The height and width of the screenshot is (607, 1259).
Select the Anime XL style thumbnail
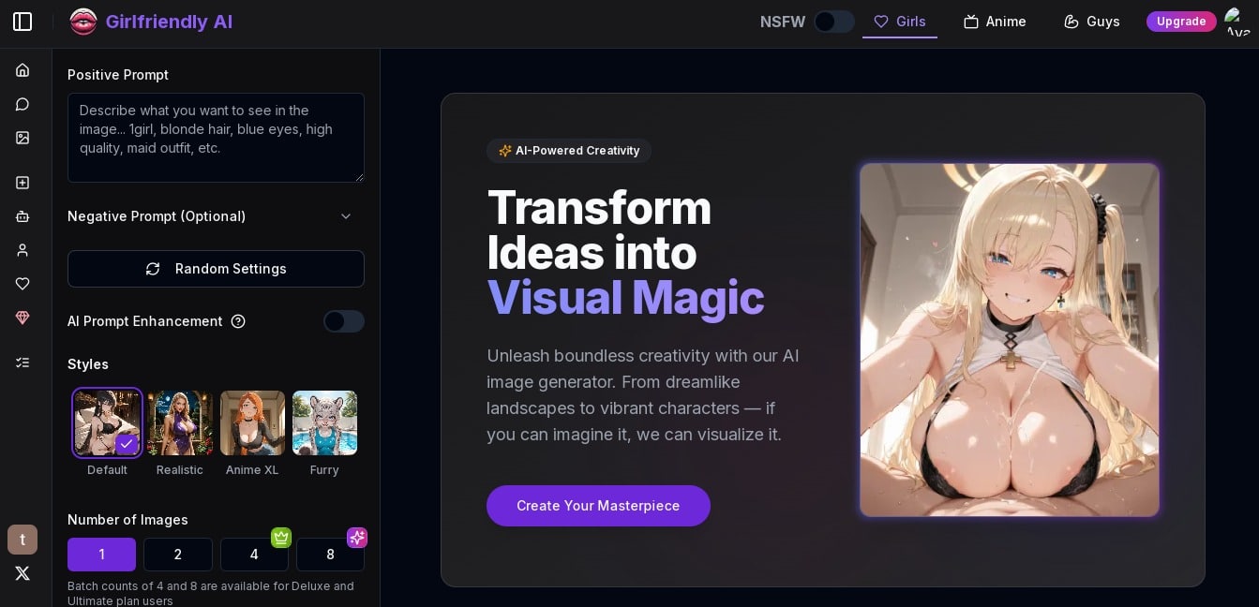pyautogui.click(x=252, y=422)
